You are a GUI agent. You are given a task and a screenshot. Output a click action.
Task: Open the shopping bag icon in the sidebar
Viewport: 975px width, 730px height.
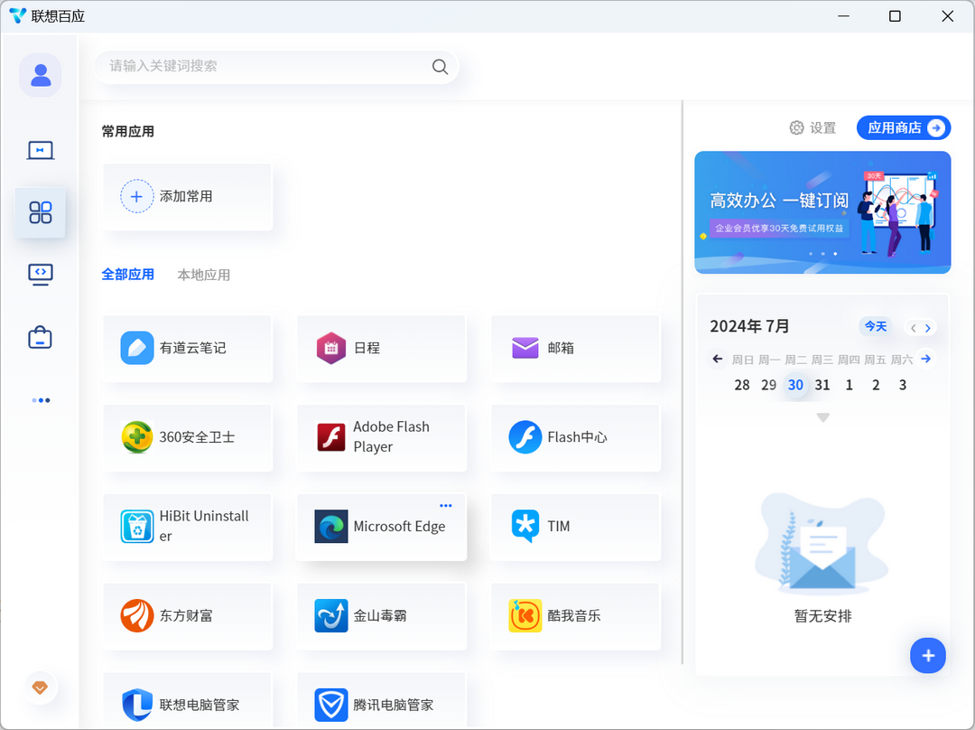[x=40, y=336]
